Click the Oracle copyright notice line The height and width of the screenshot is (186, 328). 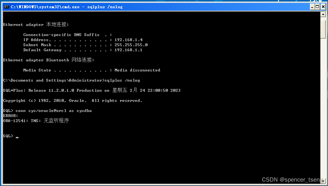(72, 100)
